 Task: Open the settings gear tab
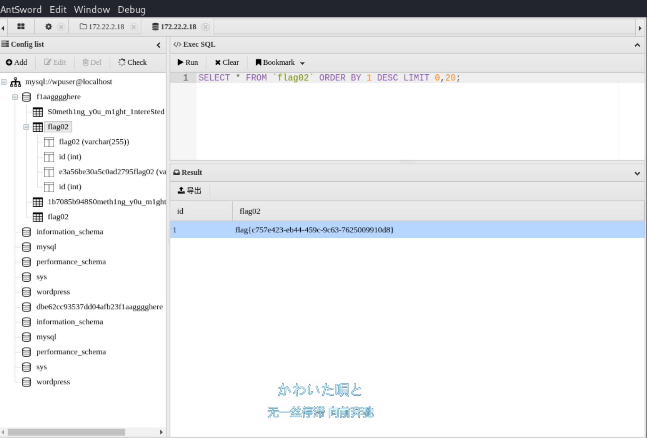pos(49,26)
